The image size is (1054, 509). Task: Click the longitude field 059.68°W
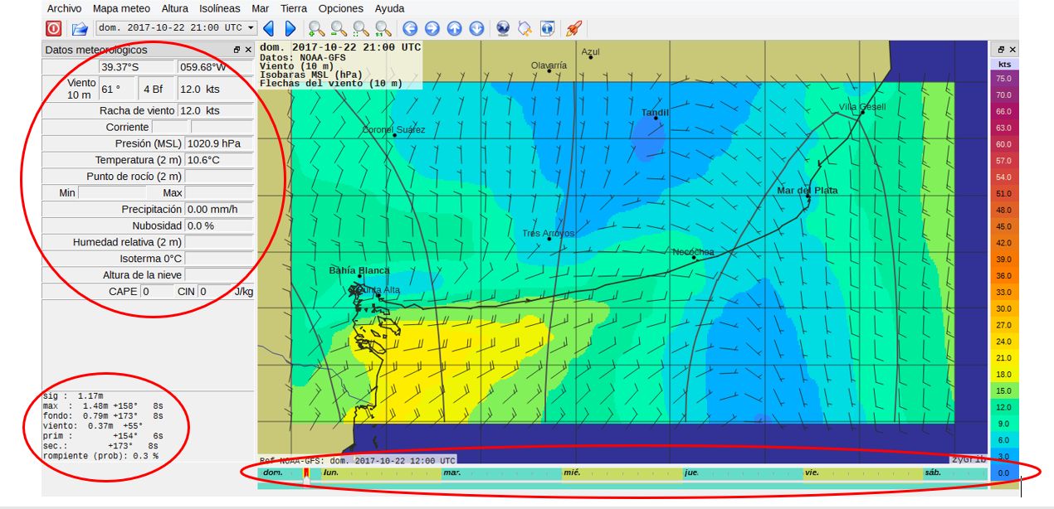[215, 67]
